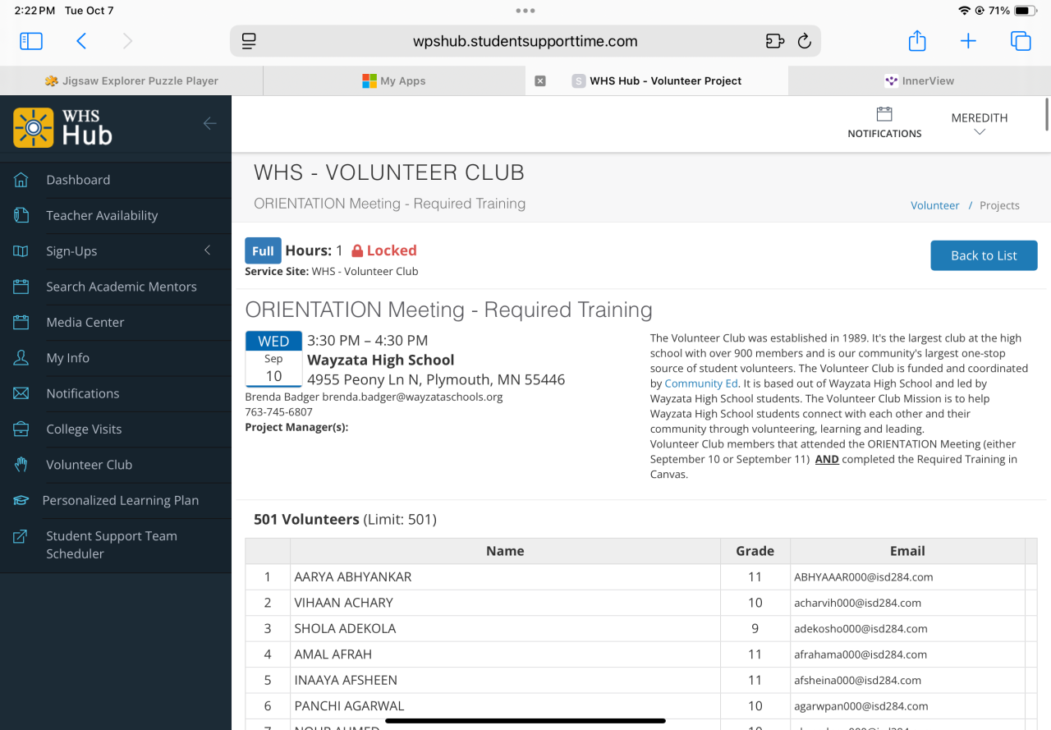Click the My Info person icon
1051x730 pixels.
point(21,358)
